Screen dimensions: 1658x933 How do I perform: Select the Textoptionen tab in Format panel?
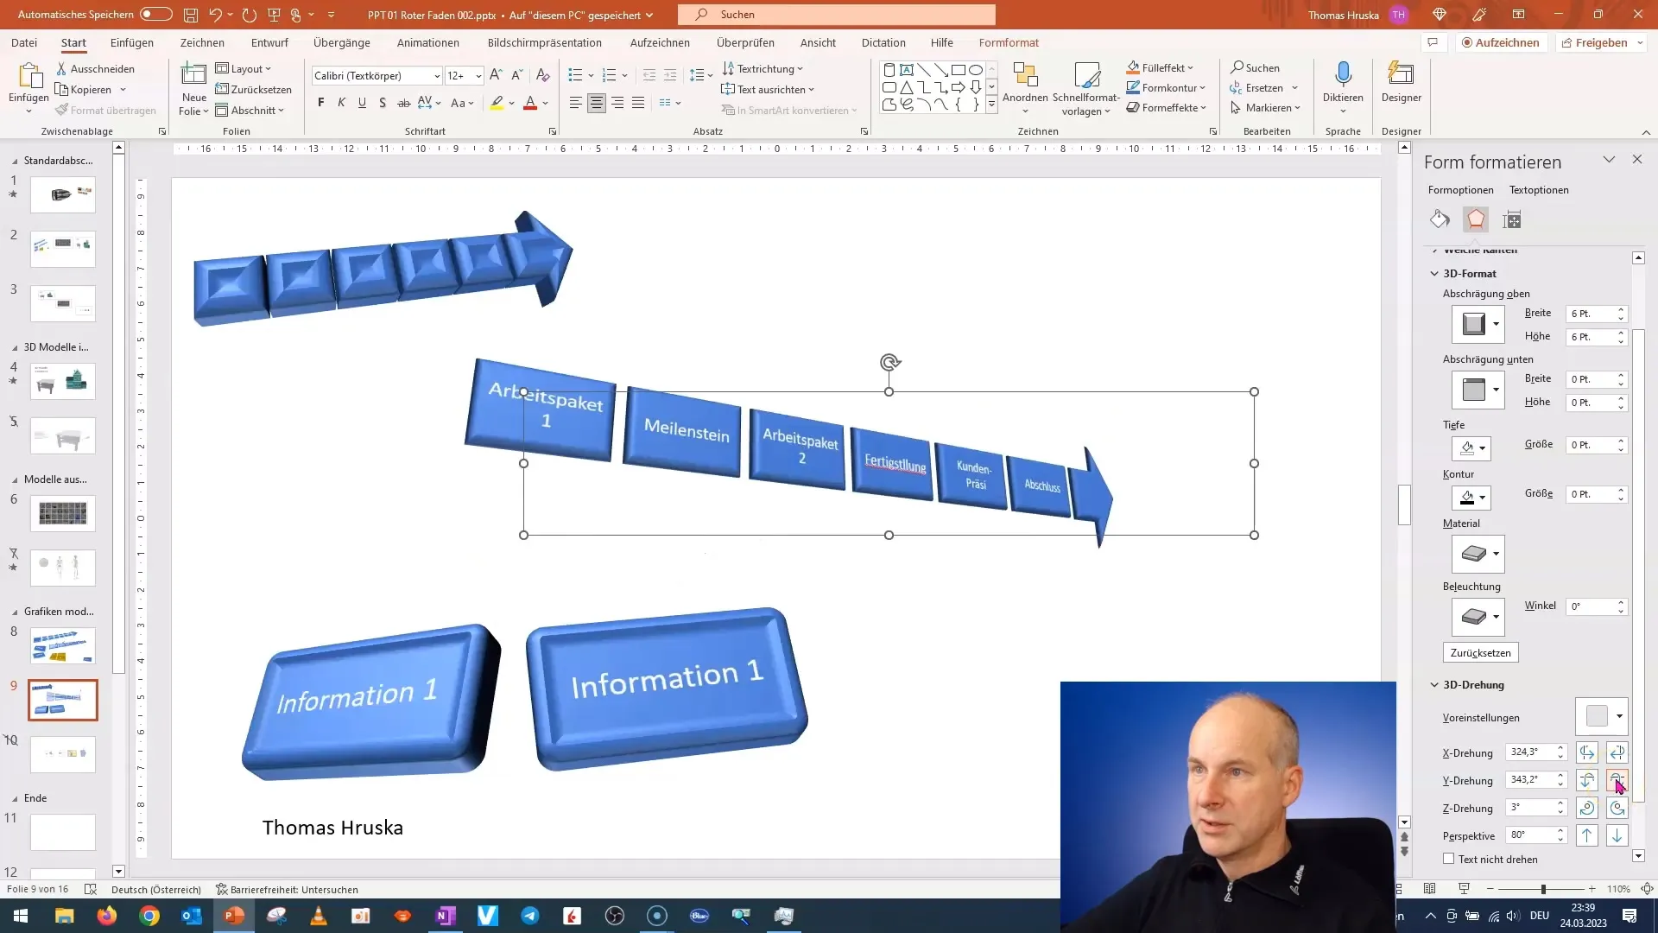pyautogui.click(x=1540, y=189)
